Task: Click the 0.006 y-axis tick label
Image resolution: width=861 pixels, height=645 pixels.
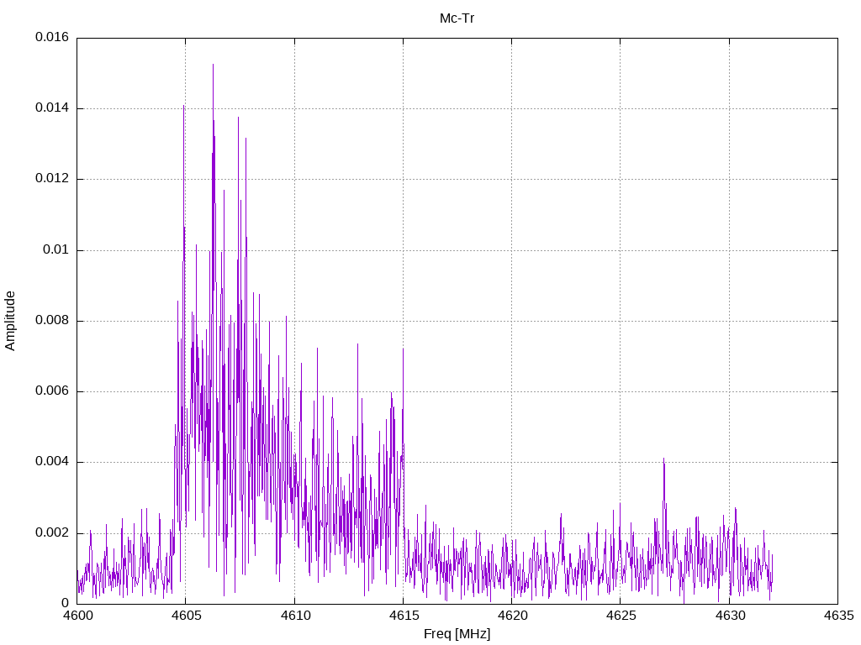Action: coord(52,391)
